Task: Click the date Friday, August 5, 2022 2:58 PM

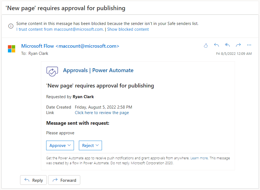Action: pyautogui.click(x=103, y=107)
